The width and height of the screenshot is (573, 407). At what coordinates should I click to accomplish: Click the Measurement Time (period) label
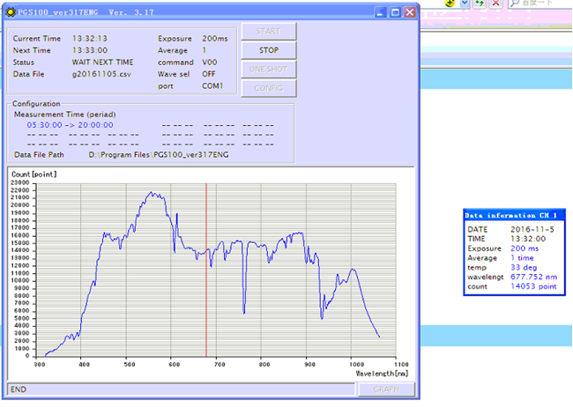pyautogui.click(x=65, y=115)
